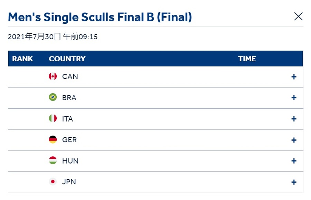Expand the ITA result row
This screenshot has width=311, height=200.
pos(294,119)
